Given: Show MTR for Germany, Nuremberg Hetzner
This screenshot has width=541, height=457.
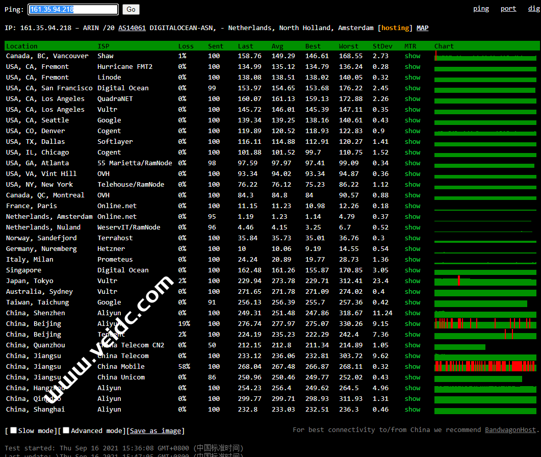Looking at the screenshot, I should point(413,249).
